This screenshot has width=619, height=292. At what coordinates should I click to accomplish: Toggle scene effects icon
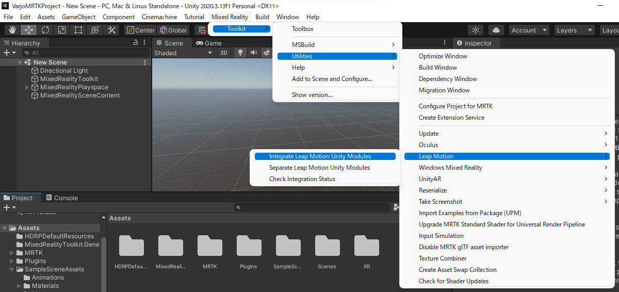tap(267, 53)
